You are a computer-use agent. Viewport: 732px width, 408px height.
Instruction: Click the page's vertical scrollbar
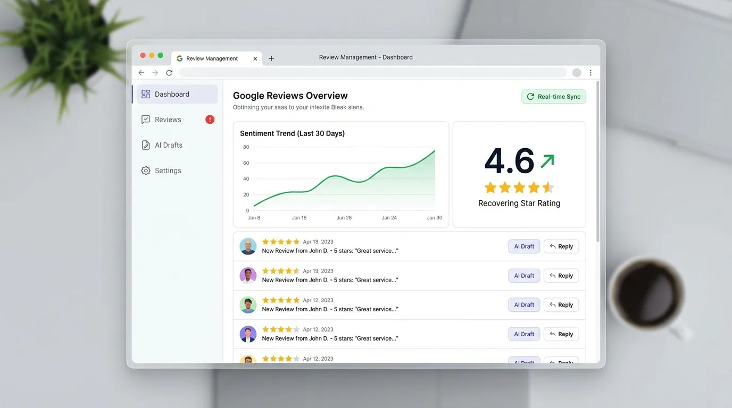[597, 159]
